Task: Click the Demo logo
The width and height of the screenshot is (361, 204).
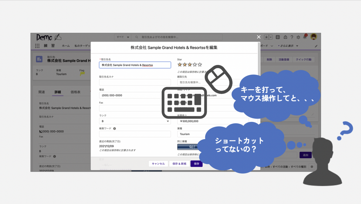Action: pyautogui.click(x=48, y=37)
